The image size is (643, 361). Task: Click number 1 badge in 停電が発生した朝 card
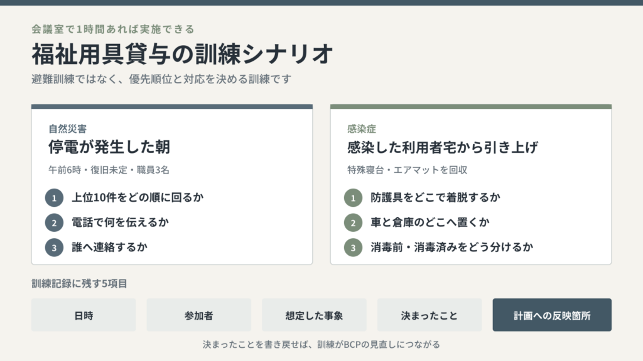(54, 198)
